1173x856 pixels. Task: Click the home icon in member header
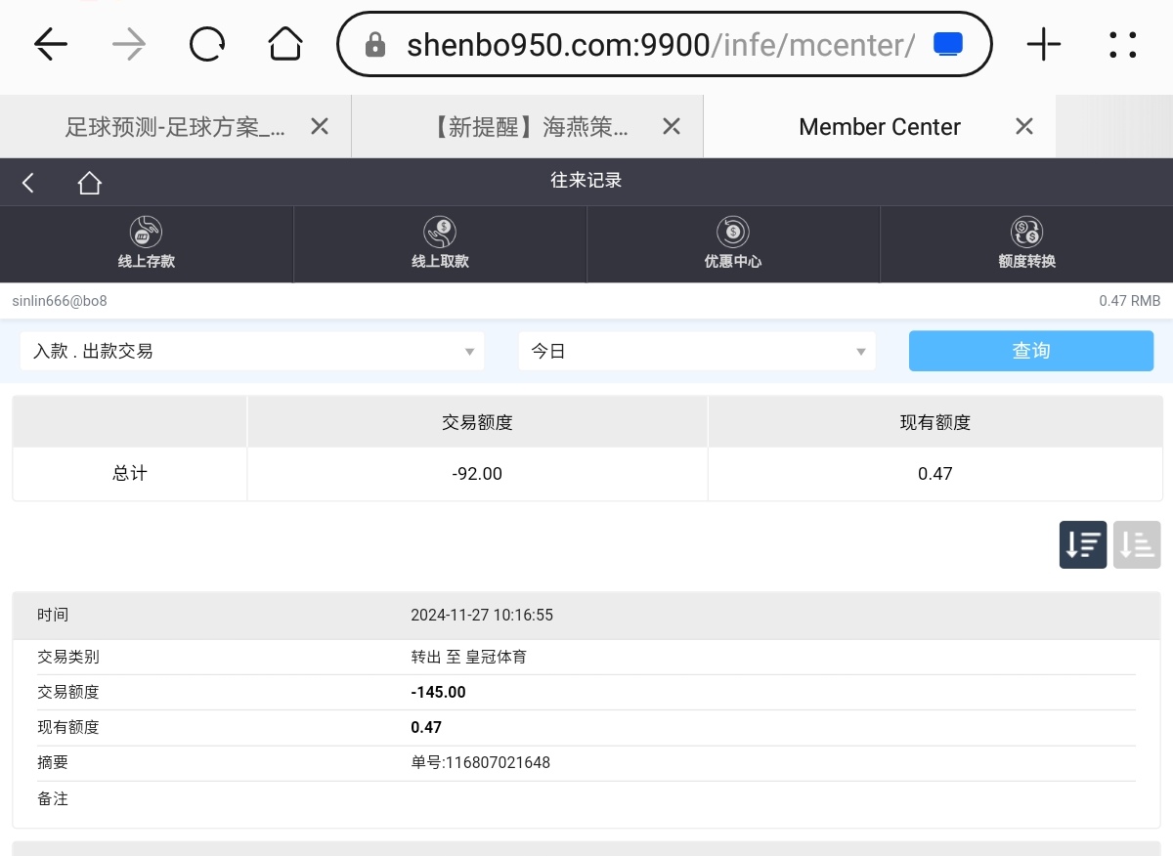90,183
